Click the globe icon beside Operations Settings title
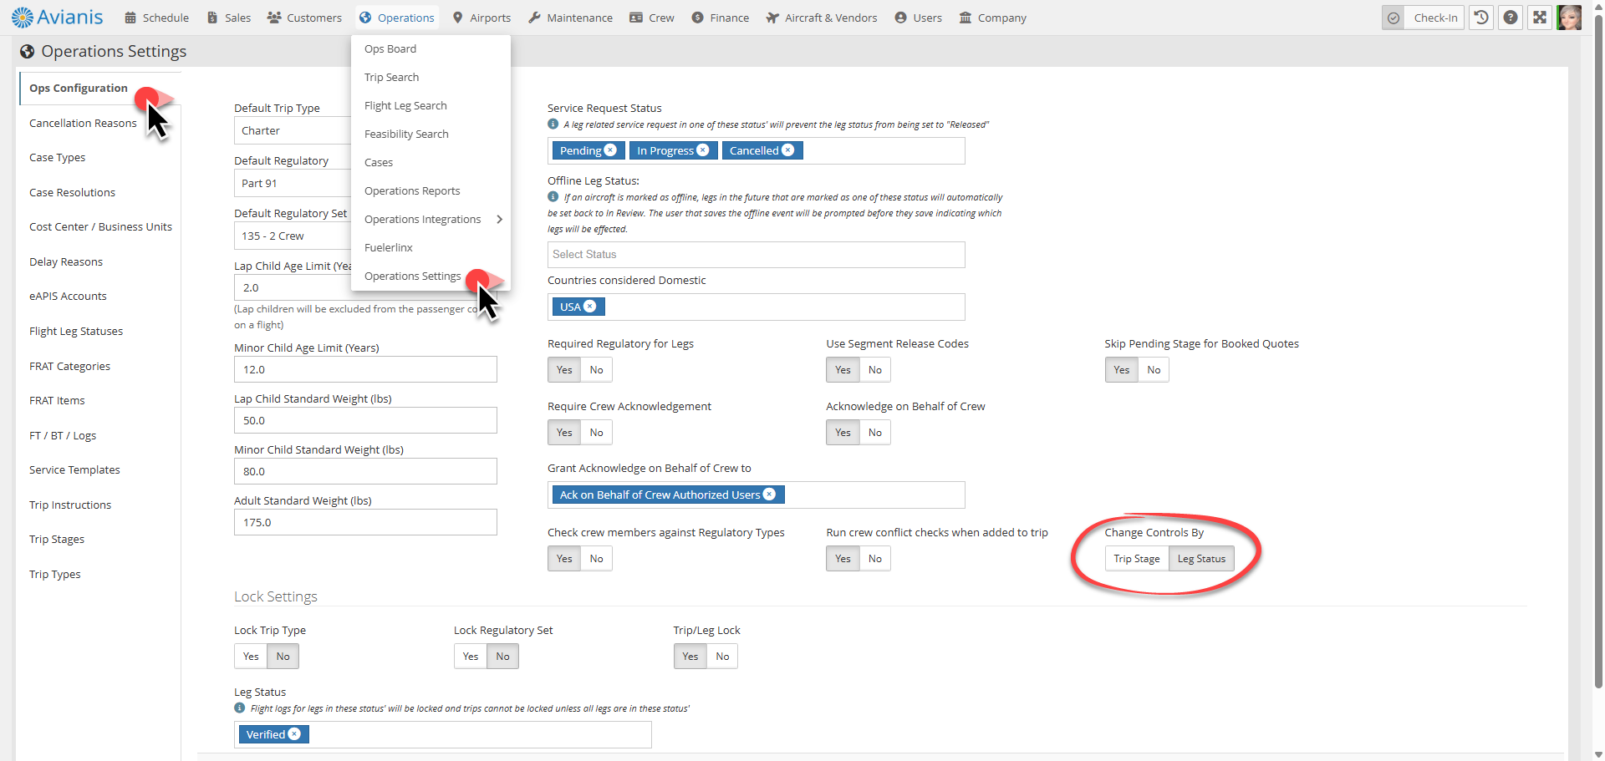1605x761 pixels. [28, 52]
